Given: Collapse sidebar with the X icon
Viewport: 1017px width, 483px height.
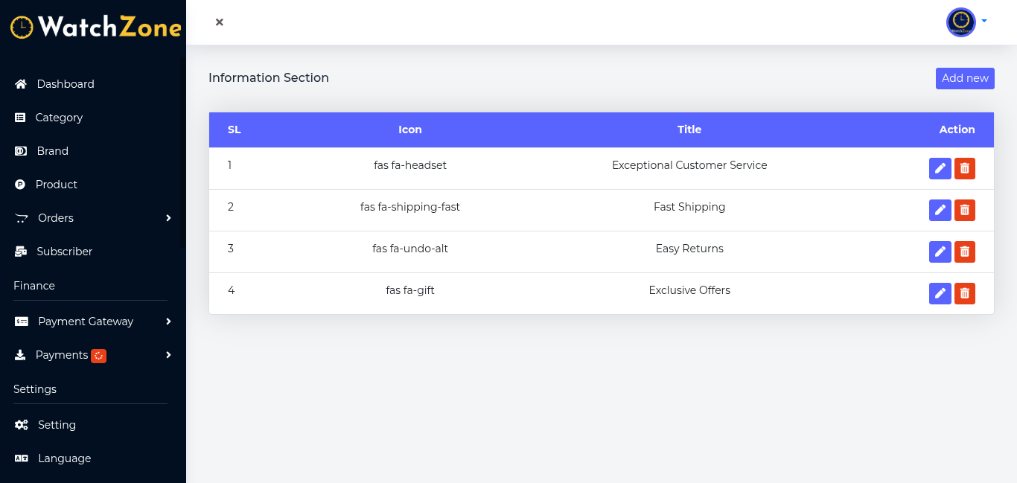Looking at the screenshot, I should click(x=220, y=22).
